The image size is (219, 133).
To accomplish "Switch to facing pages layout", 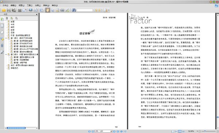I will [180, 131].
